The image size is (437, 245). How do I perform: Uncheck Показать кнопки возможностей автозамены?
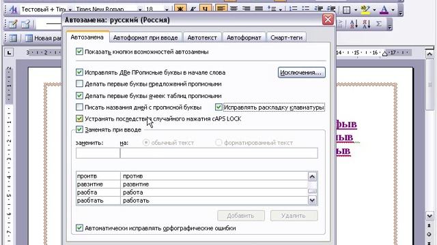click(79, 52)
